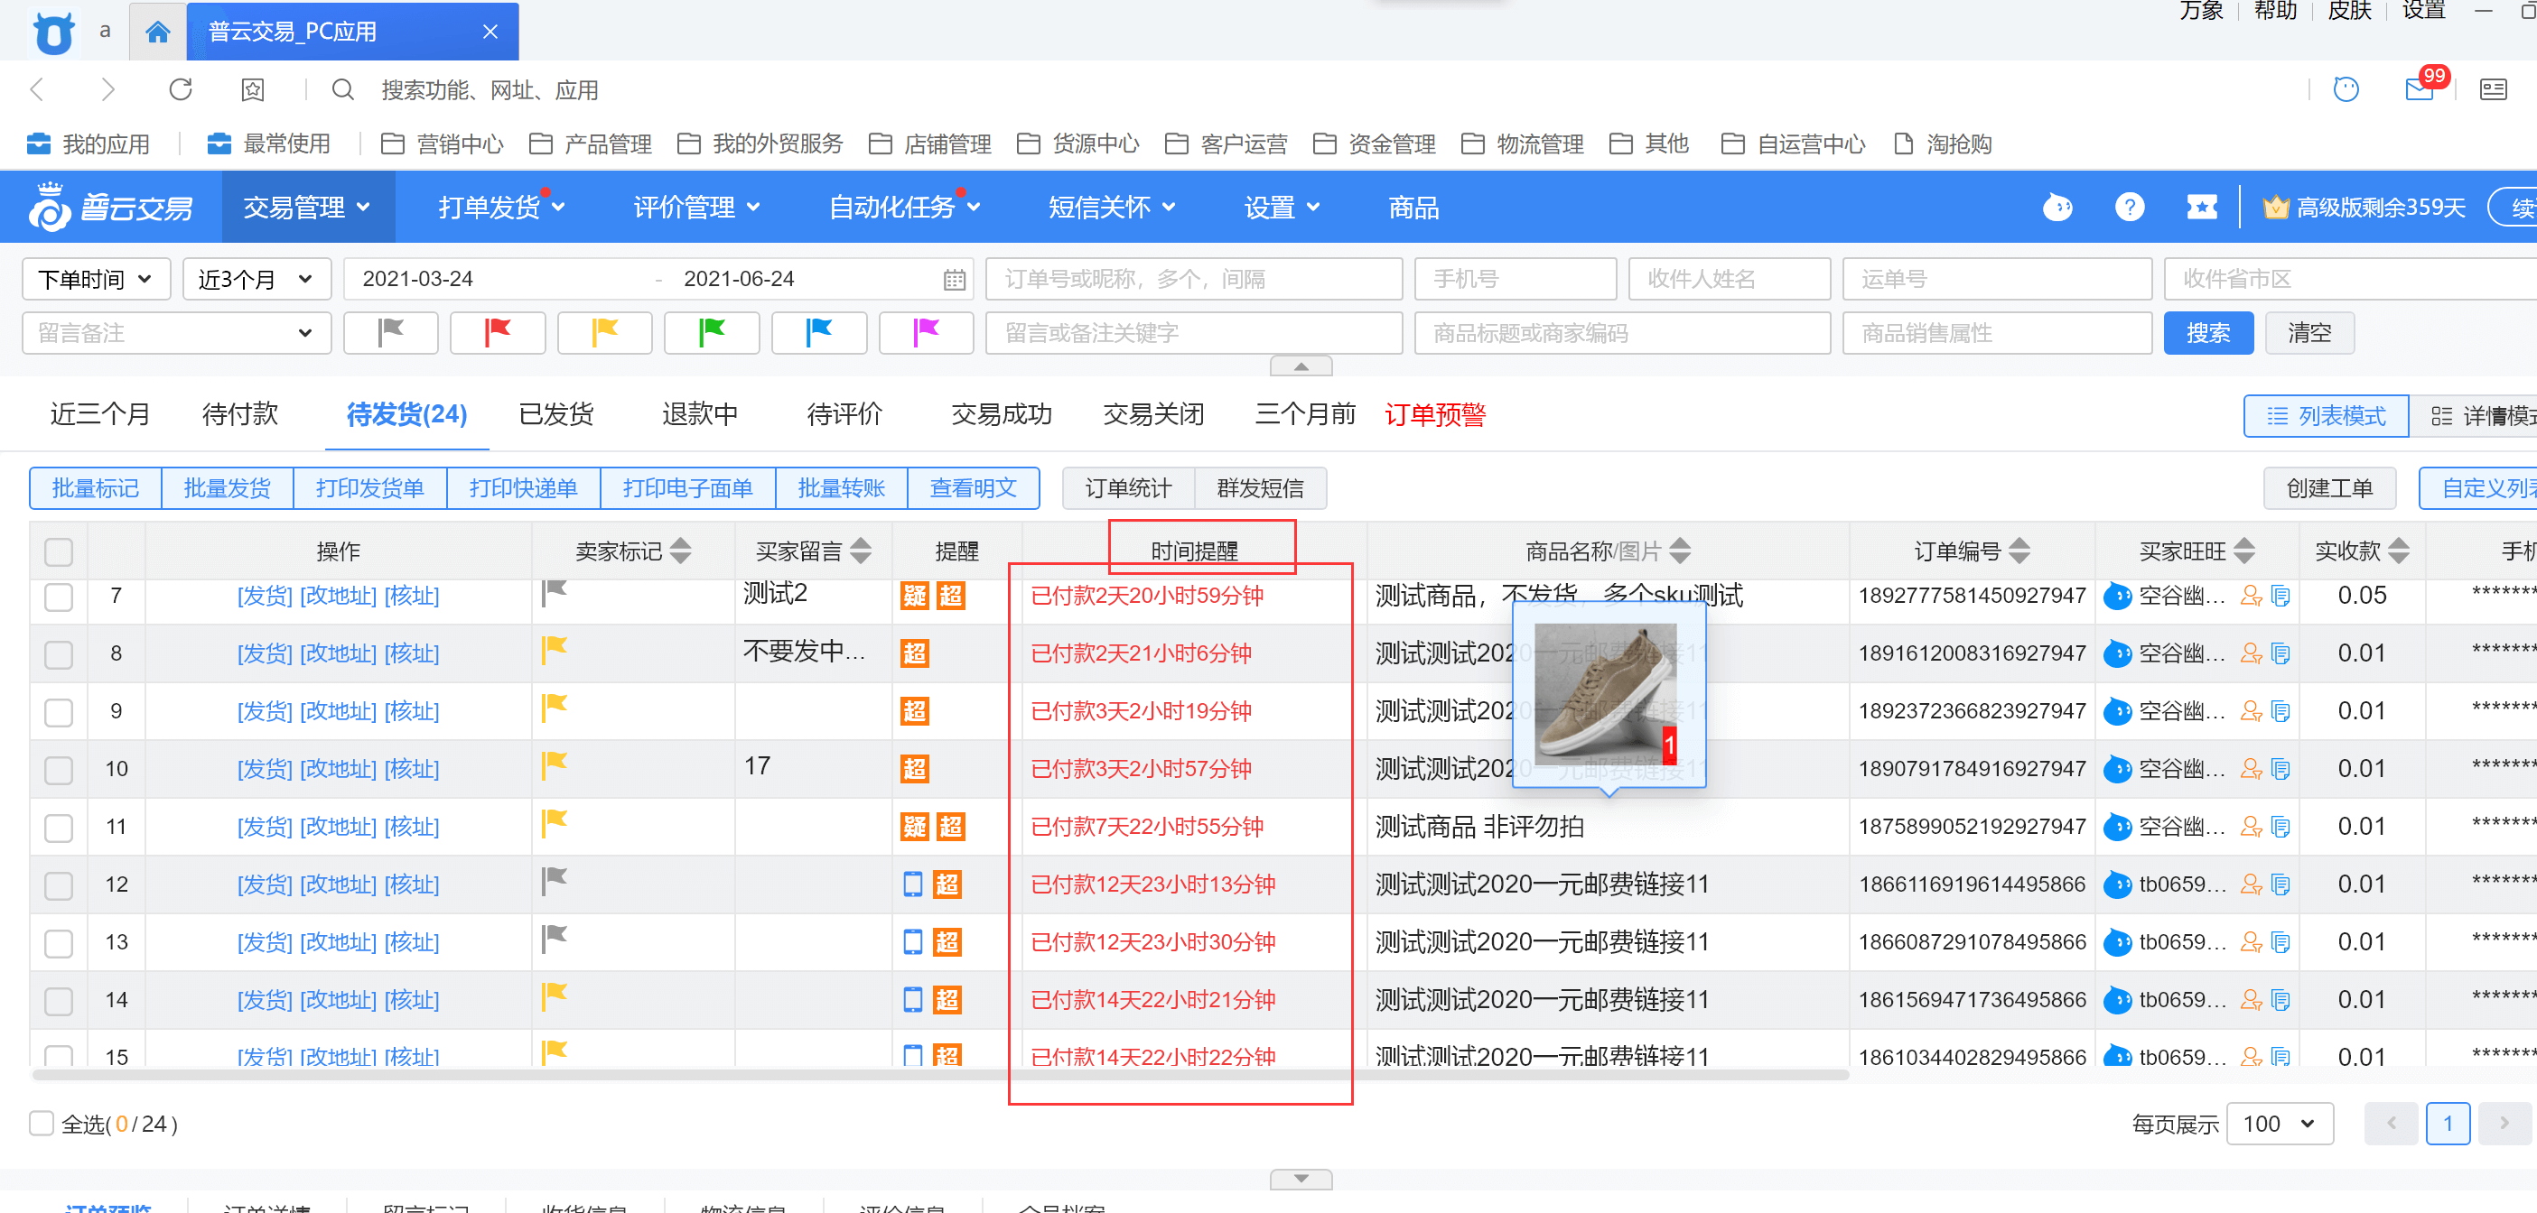
Task: Switch to the 已发货 tab
Action: [556, 414]
